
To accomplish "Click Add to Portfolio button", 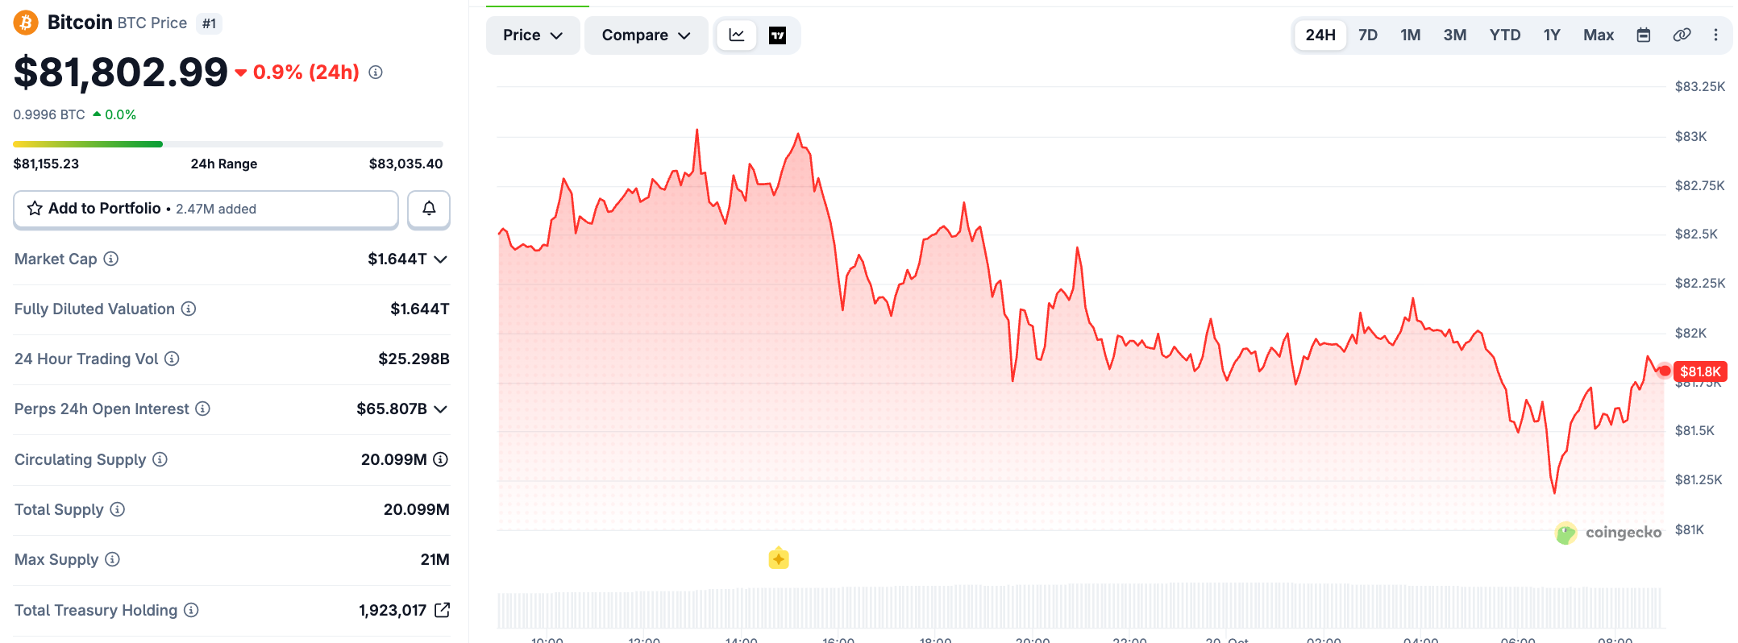I will click(x=206, y=209).
